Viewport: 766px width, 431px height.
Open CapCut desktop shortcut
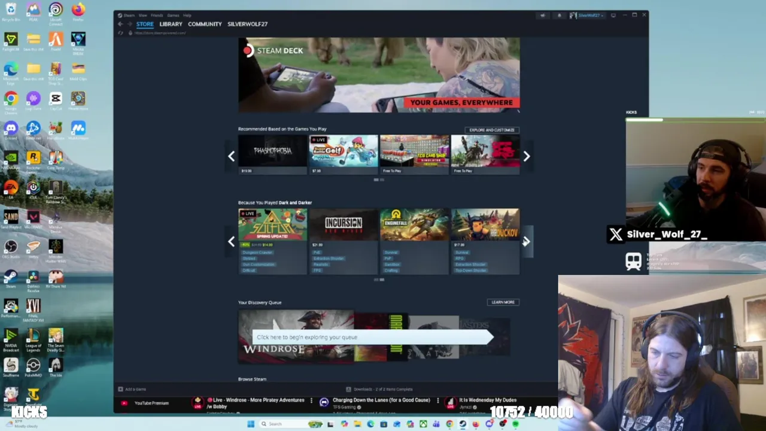(56, 101)
